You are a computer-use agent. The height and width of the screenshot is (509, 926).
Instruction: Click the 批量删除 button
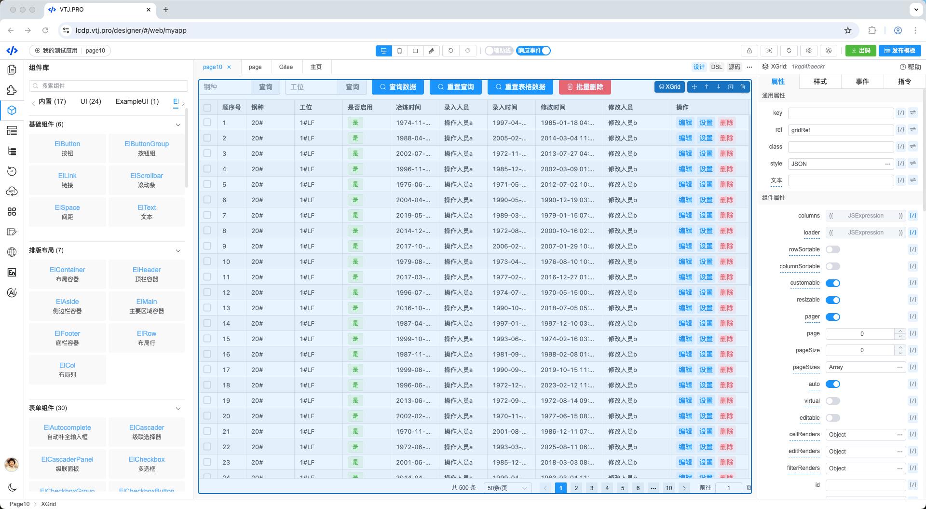point(585,87)
